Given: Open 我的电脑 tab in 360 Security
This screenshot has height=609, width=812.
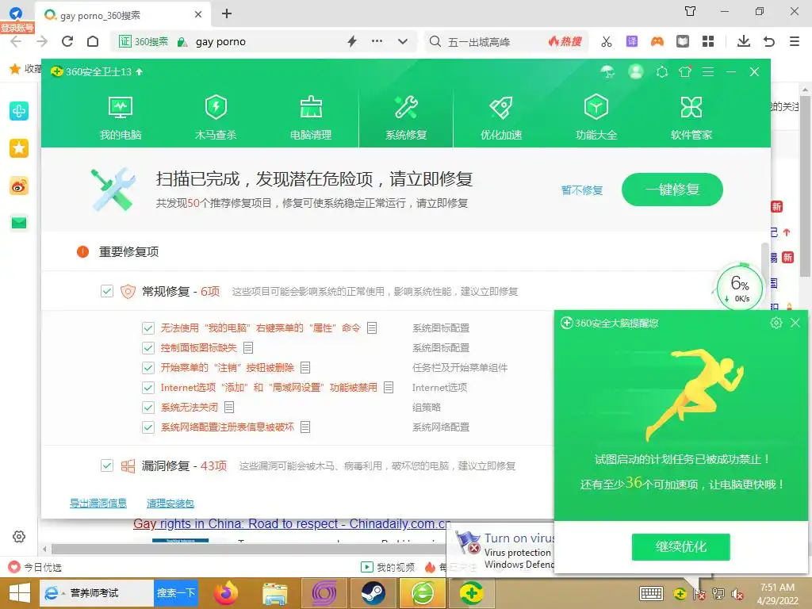Looking at the screenshot, I should 121,118.
